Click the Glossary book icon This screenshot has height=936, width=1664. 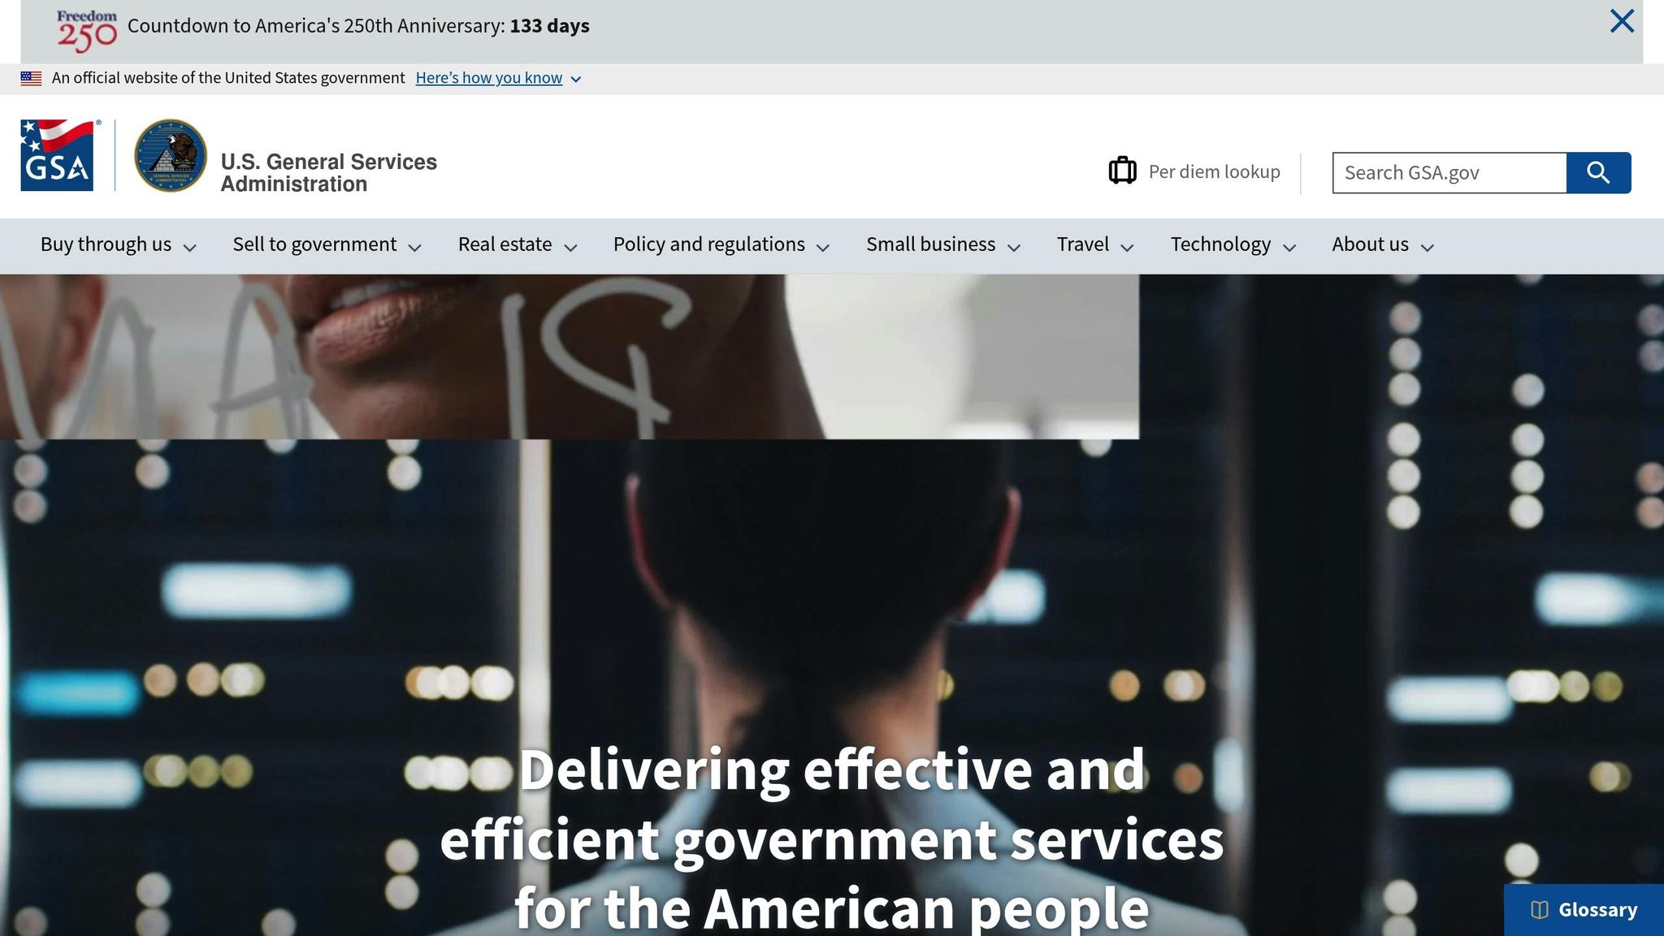click(1539, 910)
